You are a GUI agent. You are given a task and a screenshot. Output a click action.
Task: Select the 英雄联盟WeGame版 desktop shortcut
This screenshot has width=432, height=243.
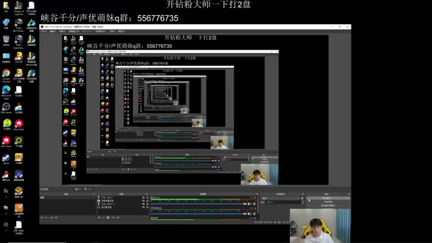[x=31, y=59]
